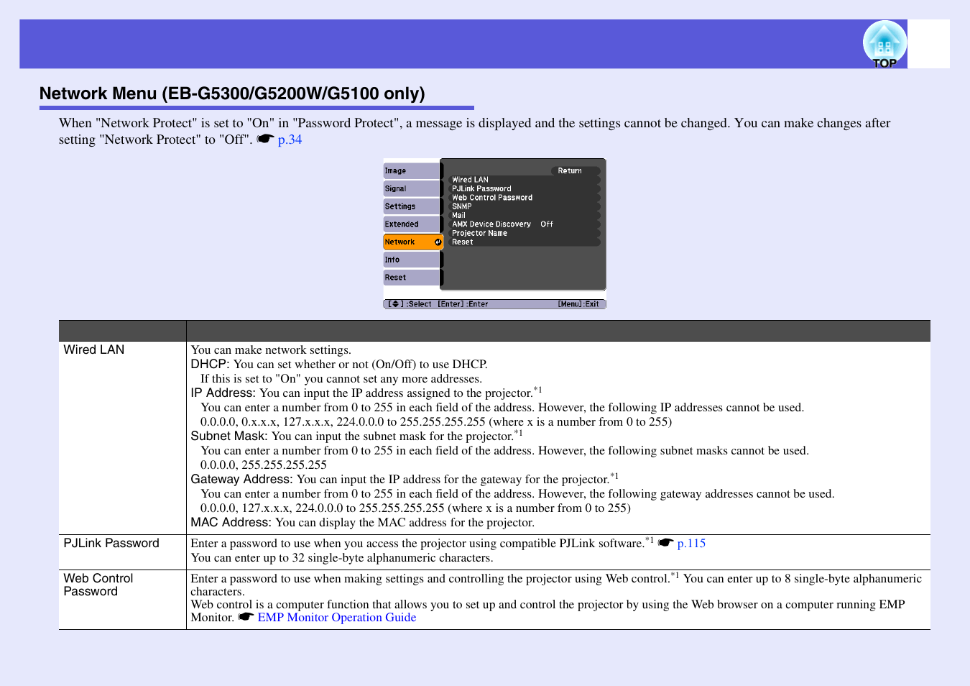Select the Mail menu entry
Screen dimensions: 970x686
tap(524, 216)
